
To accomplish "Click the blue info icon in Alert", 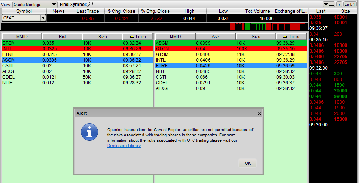I will click(x=89, y=132).
